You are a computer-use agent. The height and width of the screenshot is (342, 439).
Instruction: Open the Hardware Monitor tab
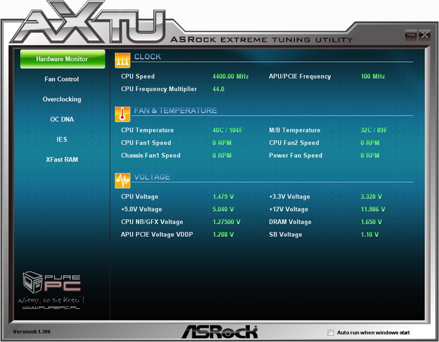[63, 59]
